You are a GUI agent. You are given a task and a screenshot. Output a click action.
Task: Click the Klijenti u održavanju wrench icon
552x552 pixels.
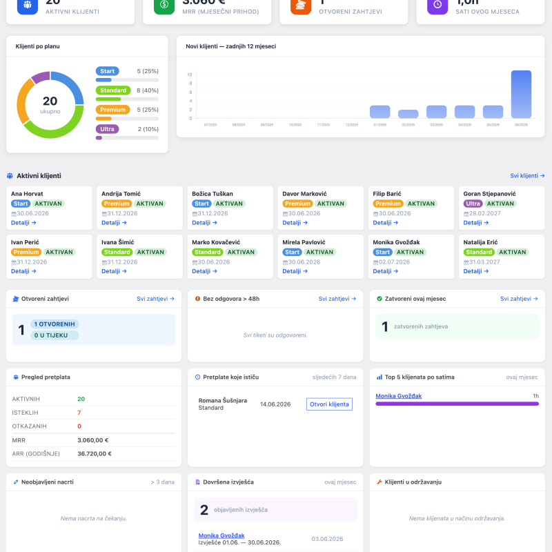point(379,482)
